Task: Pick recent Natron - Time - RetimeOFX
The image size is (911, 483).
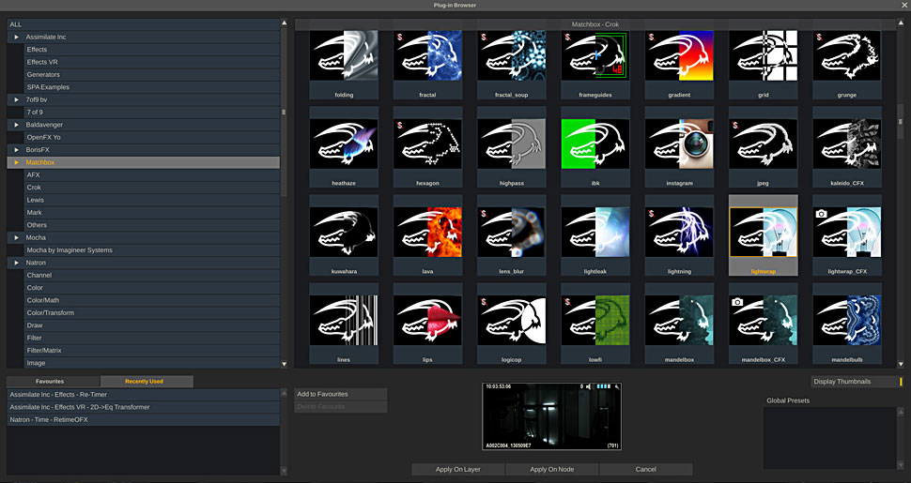Action: pos(144,419)
